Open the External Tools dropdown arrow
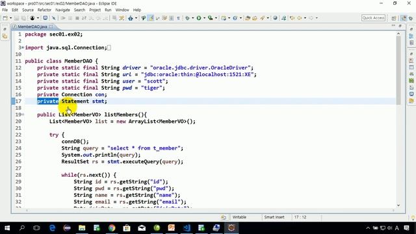 (216, 18)
